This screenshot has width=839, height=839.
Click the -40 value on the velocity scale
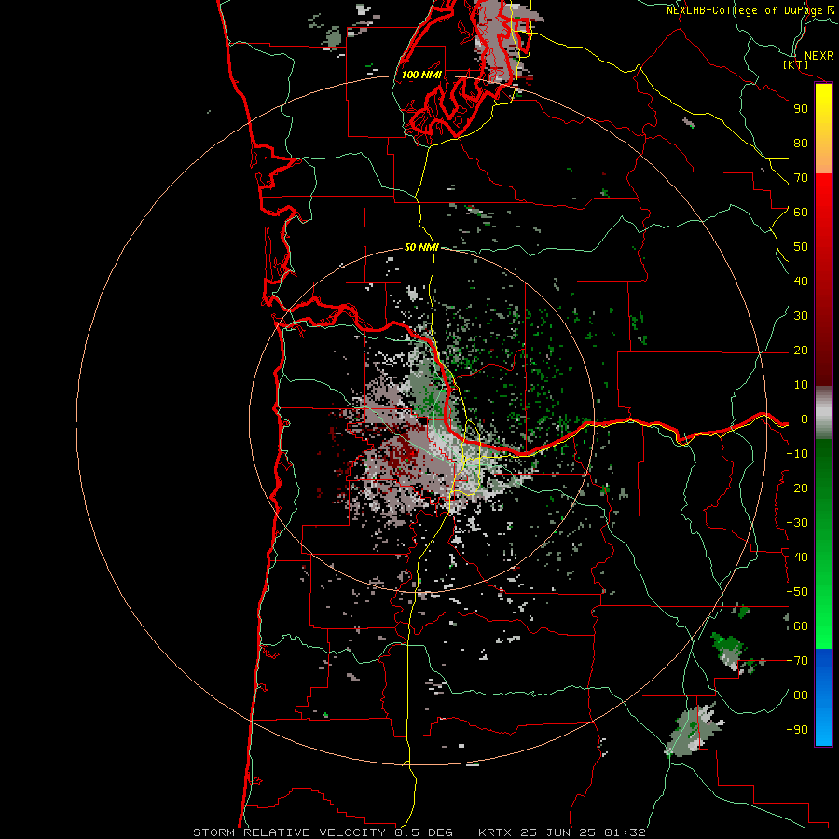[797, 557]
